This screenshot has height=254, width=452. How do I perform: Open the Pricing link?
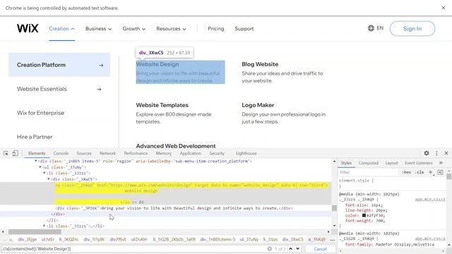pyautogui.click(x=215, y=28)
